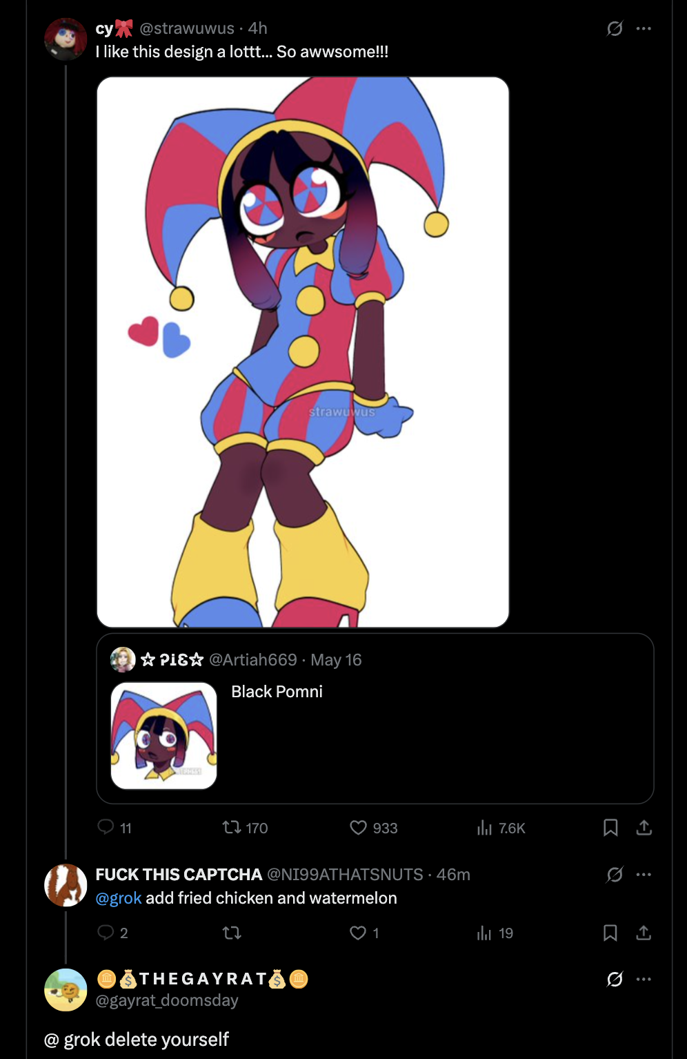Share the strawuwus post
Image resolution: width=687 pixels, height=1059 pixels.
click(644, 827)
